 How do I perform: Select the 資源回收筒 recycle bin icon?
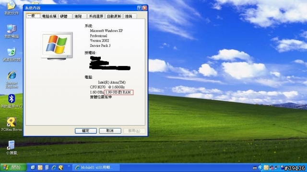[x=12, y=54]
